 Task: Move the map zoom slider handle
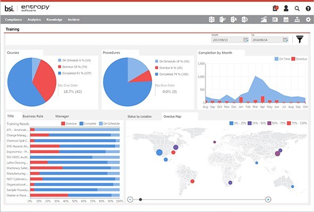point(141,199)
